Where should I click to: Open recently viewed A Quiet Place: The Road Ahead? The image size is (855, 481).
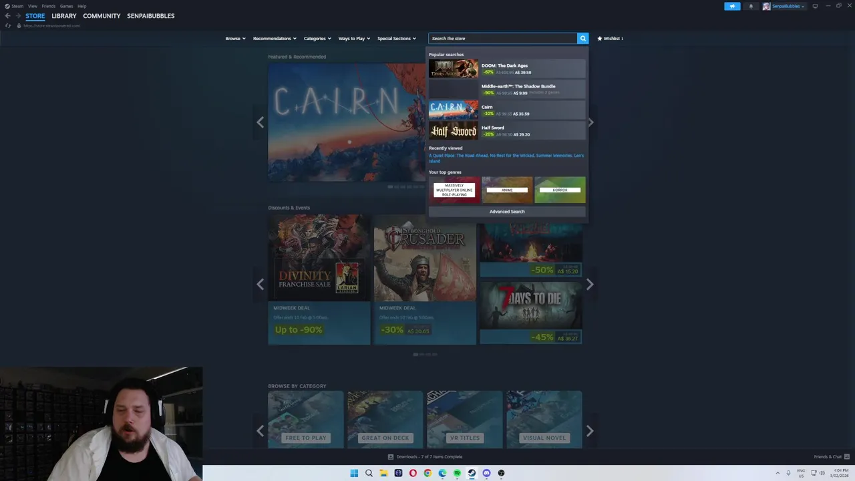point(458,156)
